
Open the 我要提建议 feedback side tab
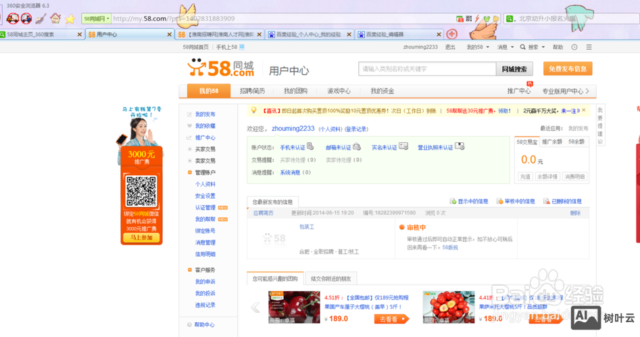point(600,126)
